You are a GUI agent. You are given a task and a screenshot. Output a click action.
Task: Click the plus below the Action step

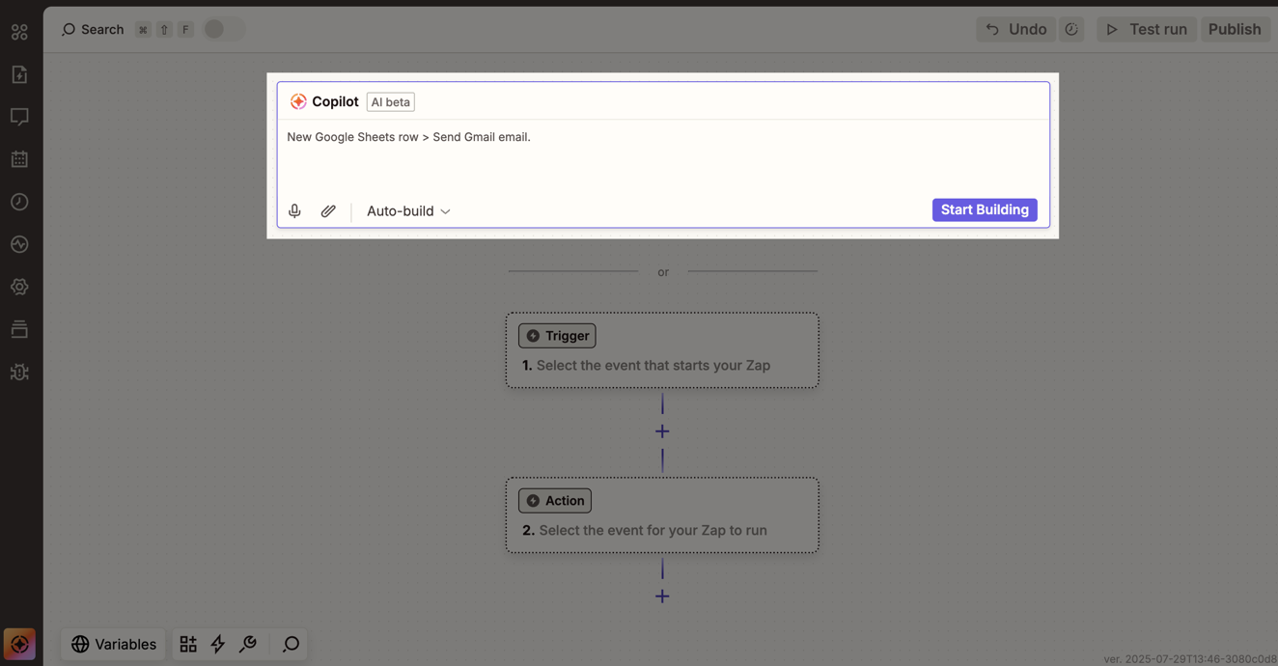tap(662, 597)
